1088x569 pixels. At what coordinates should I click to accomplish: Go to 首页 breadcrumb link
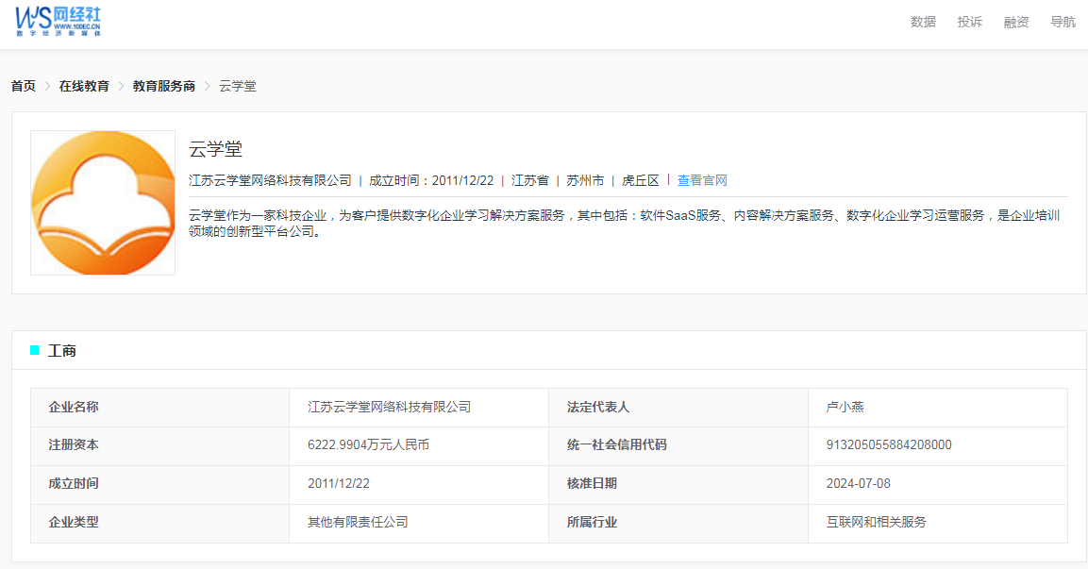[x=23, y=86]
